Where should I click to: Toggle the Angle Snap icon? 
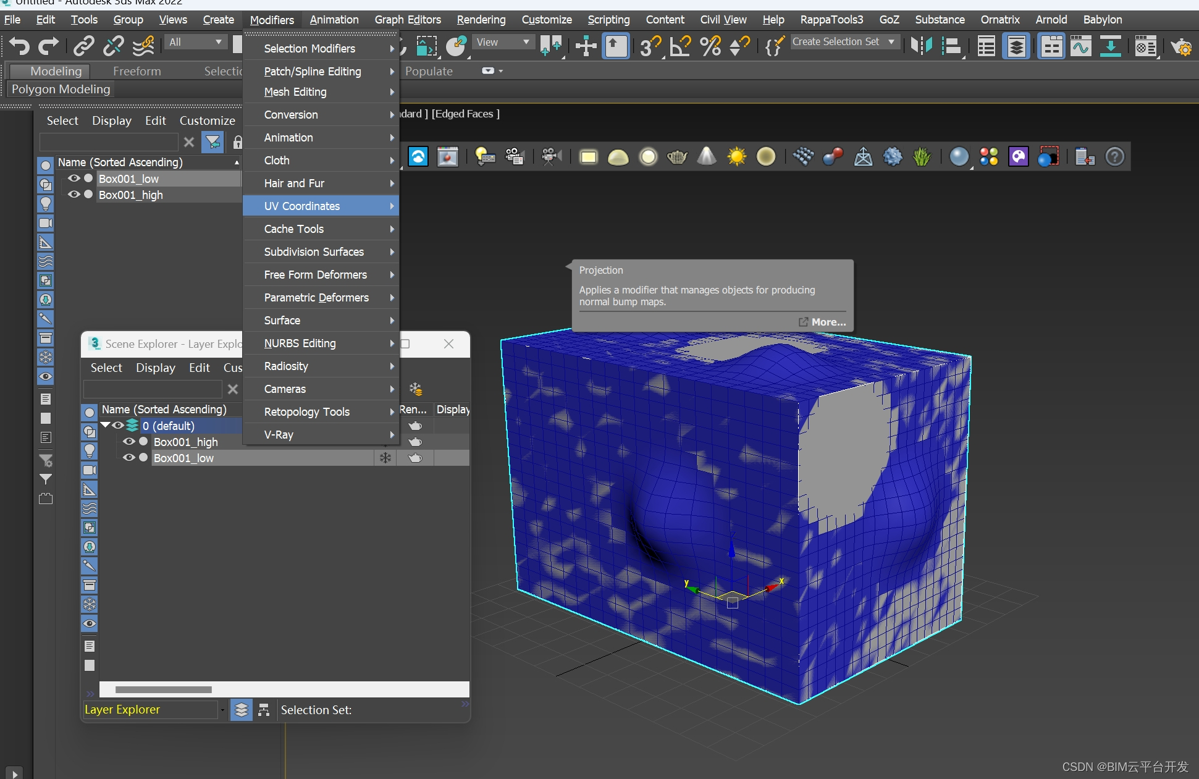[681, 46]
